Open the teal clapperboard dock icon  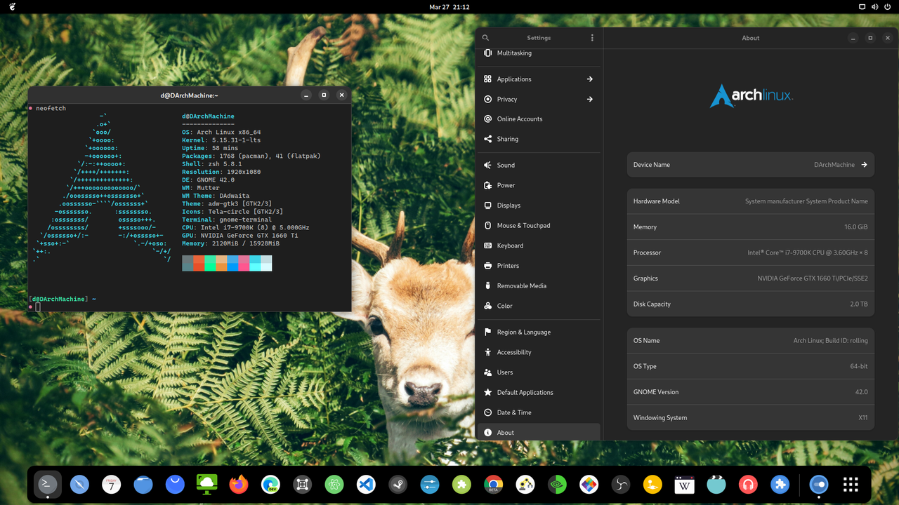[716, 484]
